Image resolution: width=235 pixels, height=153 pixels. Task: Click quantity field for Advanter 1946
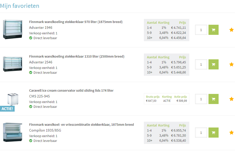201,30
